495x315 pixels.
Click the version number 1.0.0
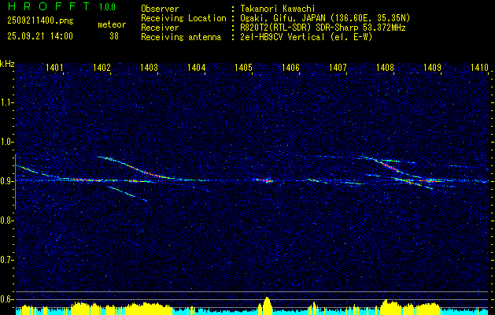click(107, 6)
